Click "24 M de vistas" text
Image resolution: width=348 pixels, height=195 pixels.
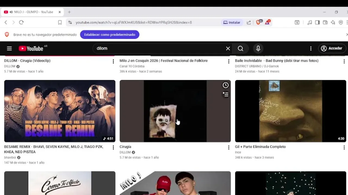(245, 71)
